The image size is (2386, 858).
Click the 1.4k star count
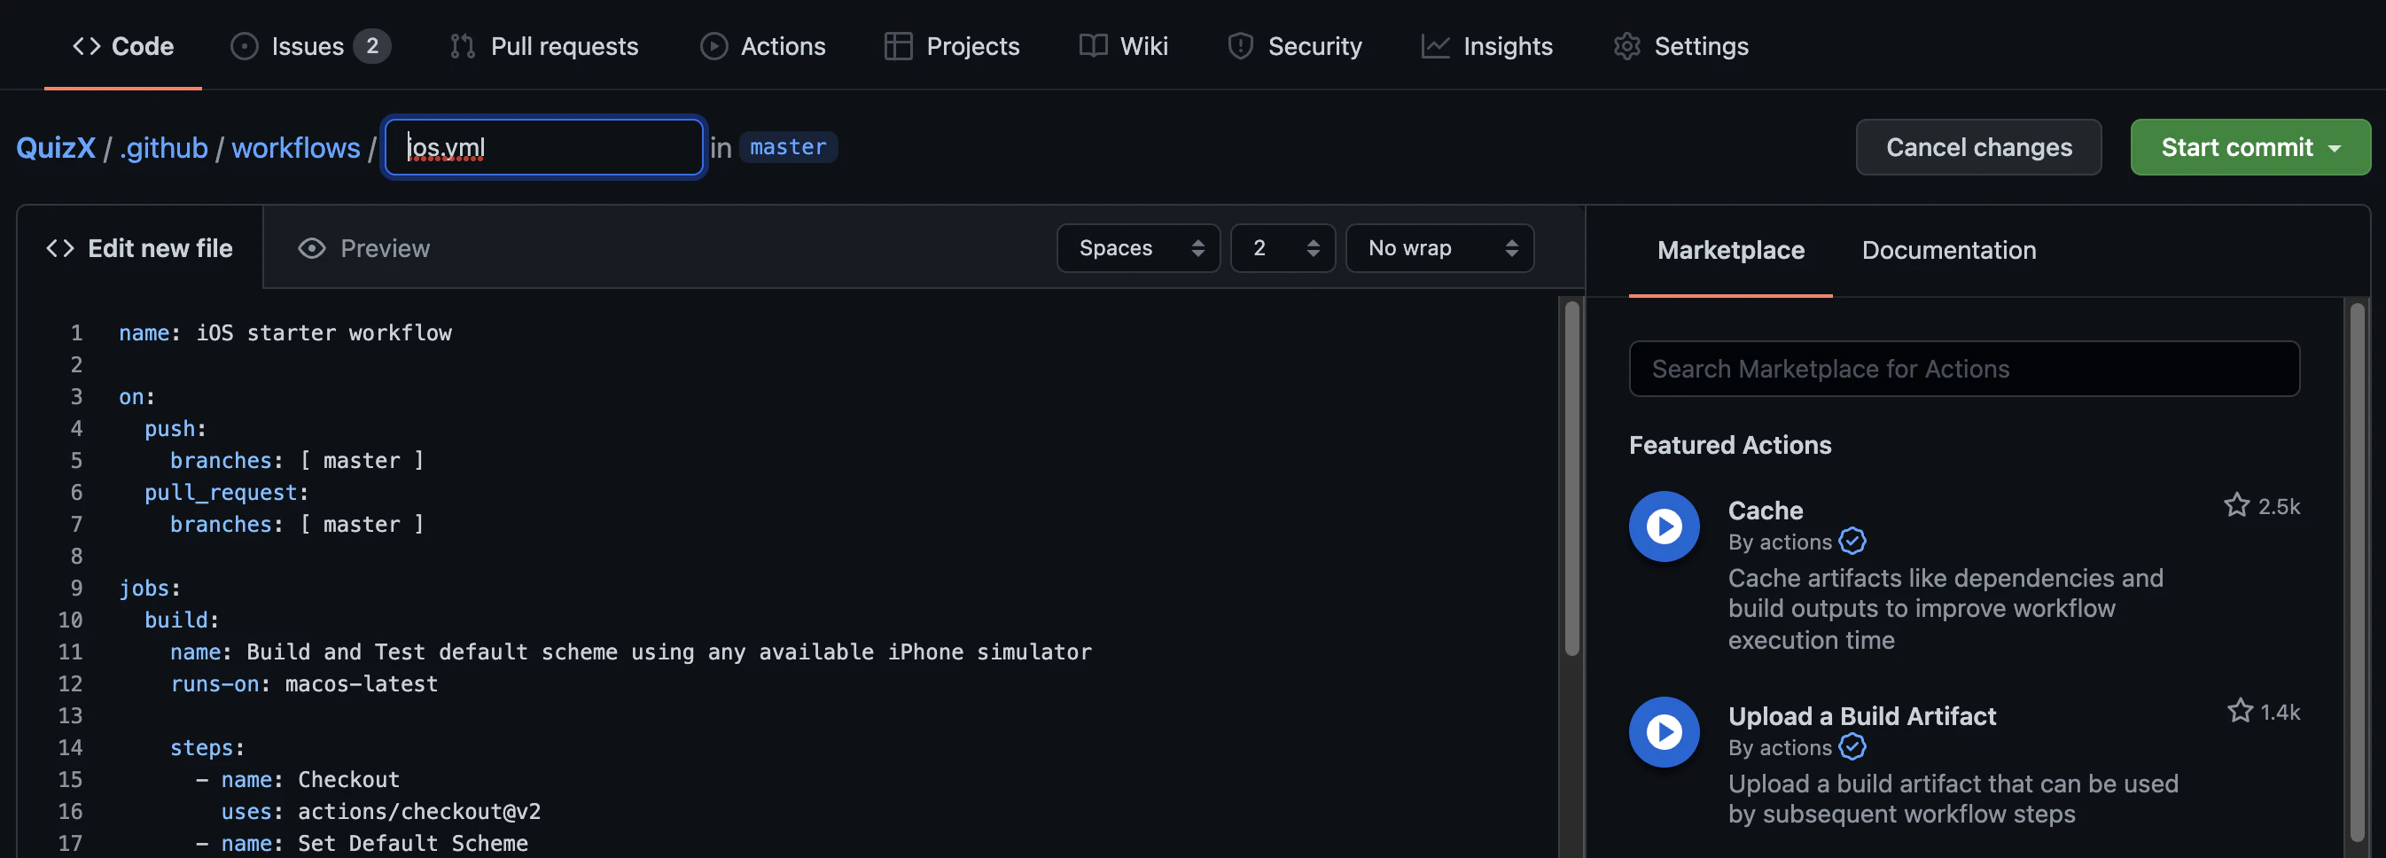2280,712
